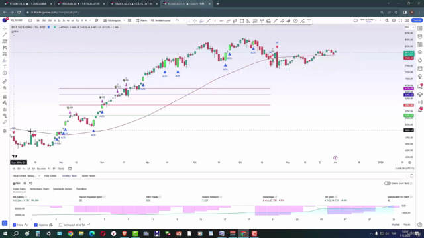424x238 pixels.
Task: Open go-to-date calendar icon
Action: tap(70, 169)
